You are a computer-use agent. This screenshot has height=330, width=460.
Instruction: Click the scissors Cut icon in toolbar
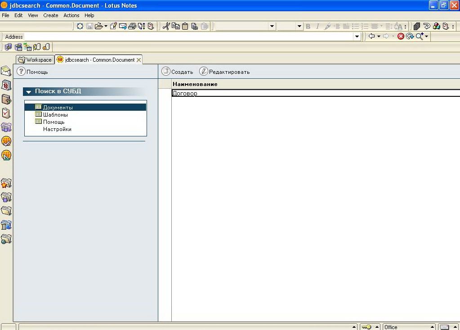click(x=166, y=26)
